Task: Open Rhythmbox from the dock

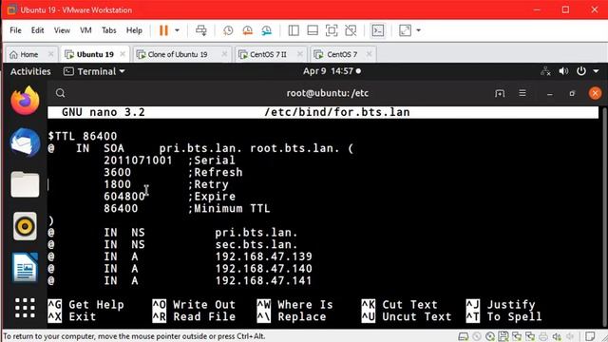Action: pos(25,226)
